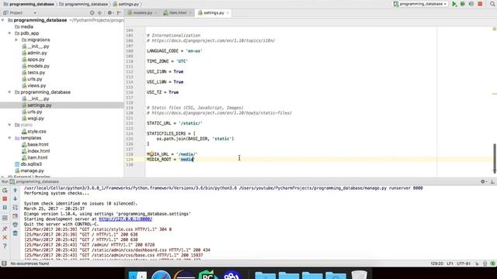Close the Run tab with red X
Screen dimensions: 497x279
point(5,237)
